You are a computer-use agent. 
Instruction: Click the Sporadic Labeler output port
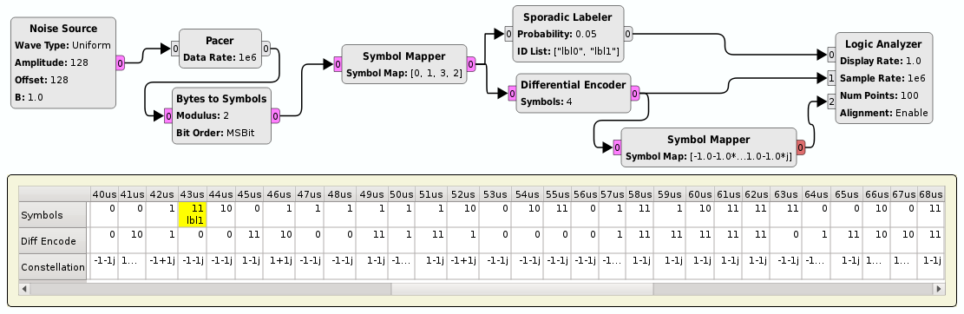[x=627, y=34]
